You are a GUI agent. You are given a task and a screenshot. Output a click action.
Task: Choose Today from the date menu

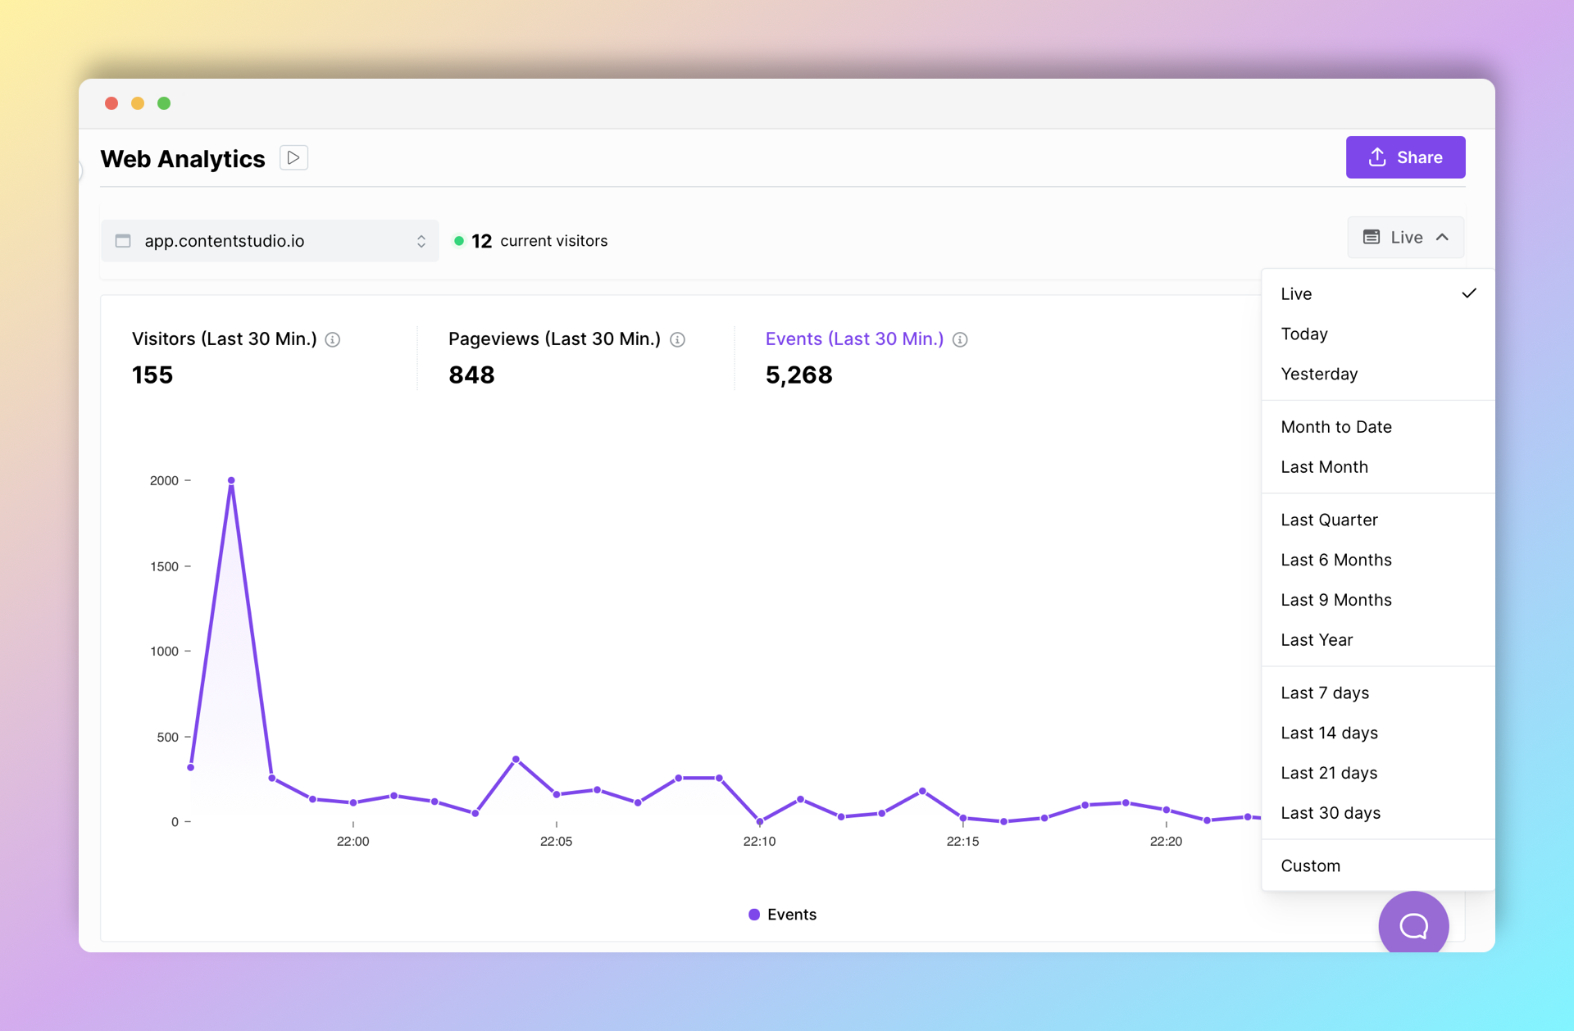(x=1304, y=334)
